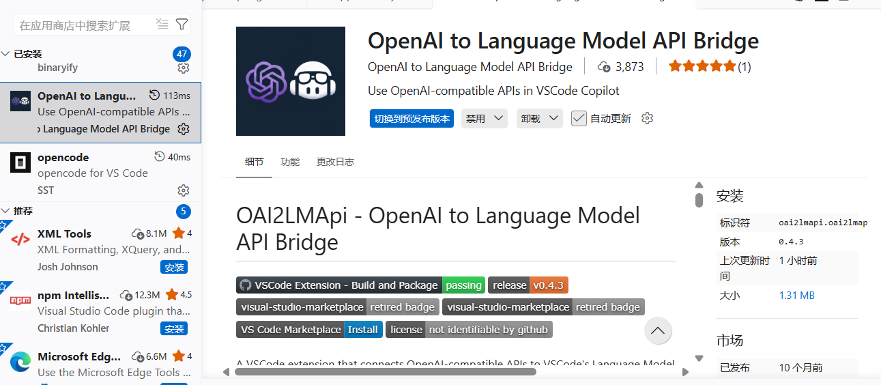Image resolution: width=881 pixels, height=385 pixels.
Task: Switch to the changelog (更改日志) tab
Action: (335, 162)
